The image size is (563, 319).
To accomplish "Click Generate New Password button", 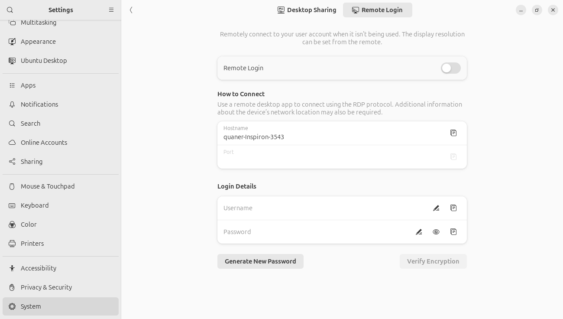I will point(260,261).
